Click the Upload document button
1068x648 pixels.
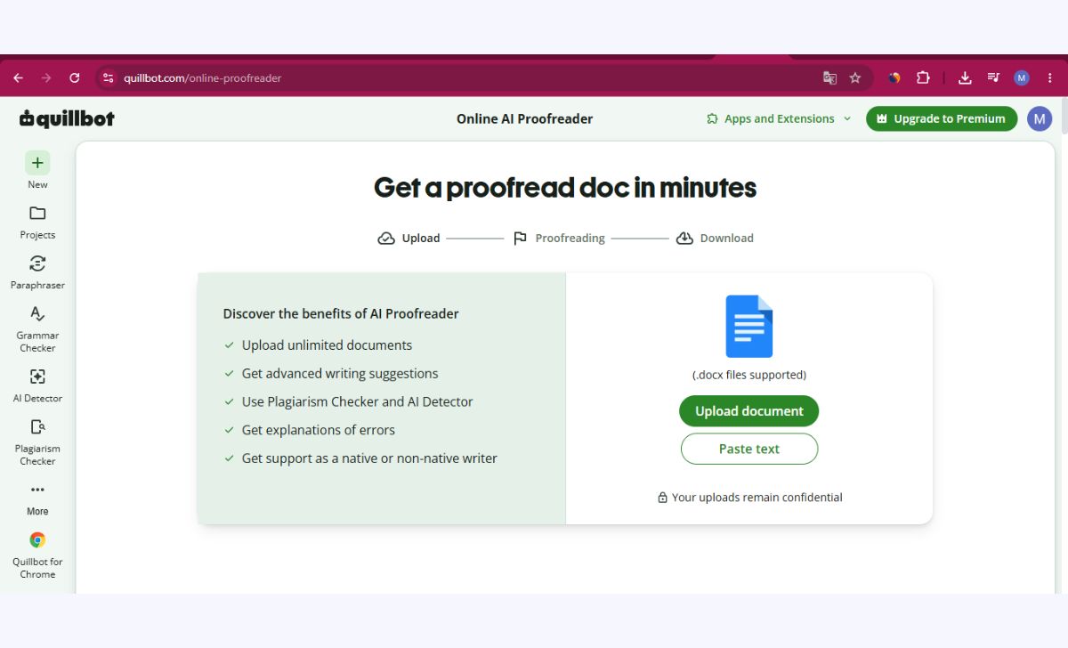(749, 411)
